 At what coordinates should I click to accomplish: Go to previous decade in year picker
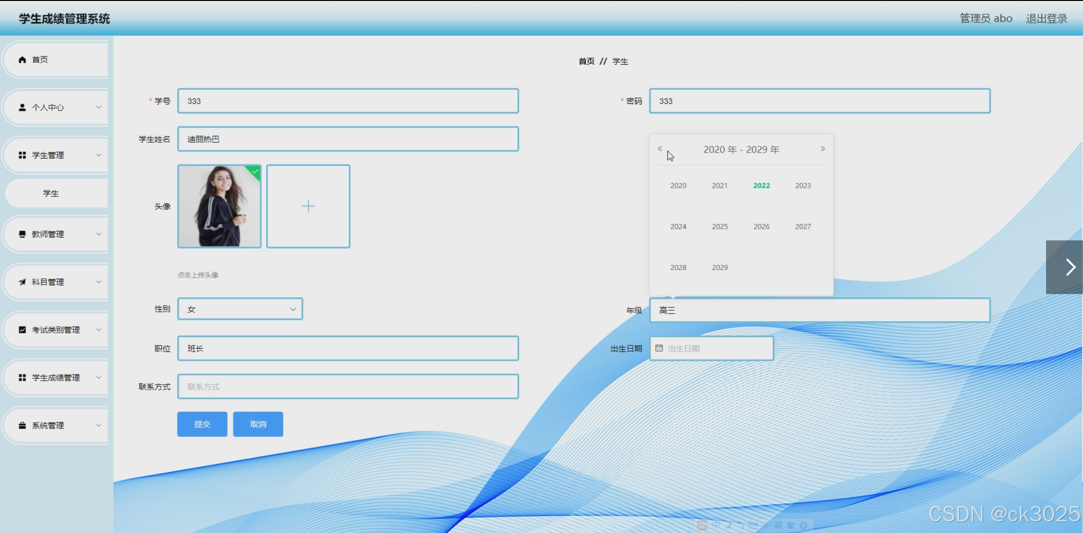click(660, 148)
